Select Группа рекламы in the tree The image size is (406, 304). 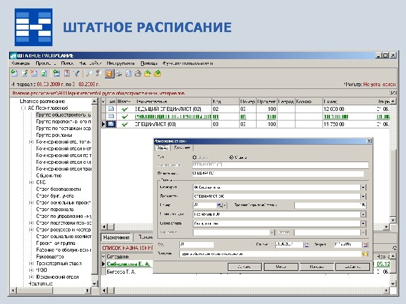pyautogui.click(x=54, y=135)
